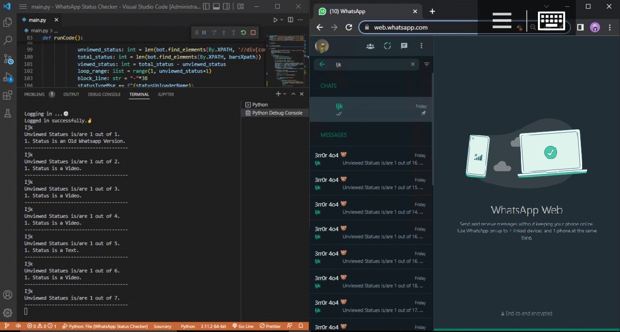Switch to the OUTPUT panel tab
The width and height of the screenshot is (620, 332).
[x=71, y=94]
